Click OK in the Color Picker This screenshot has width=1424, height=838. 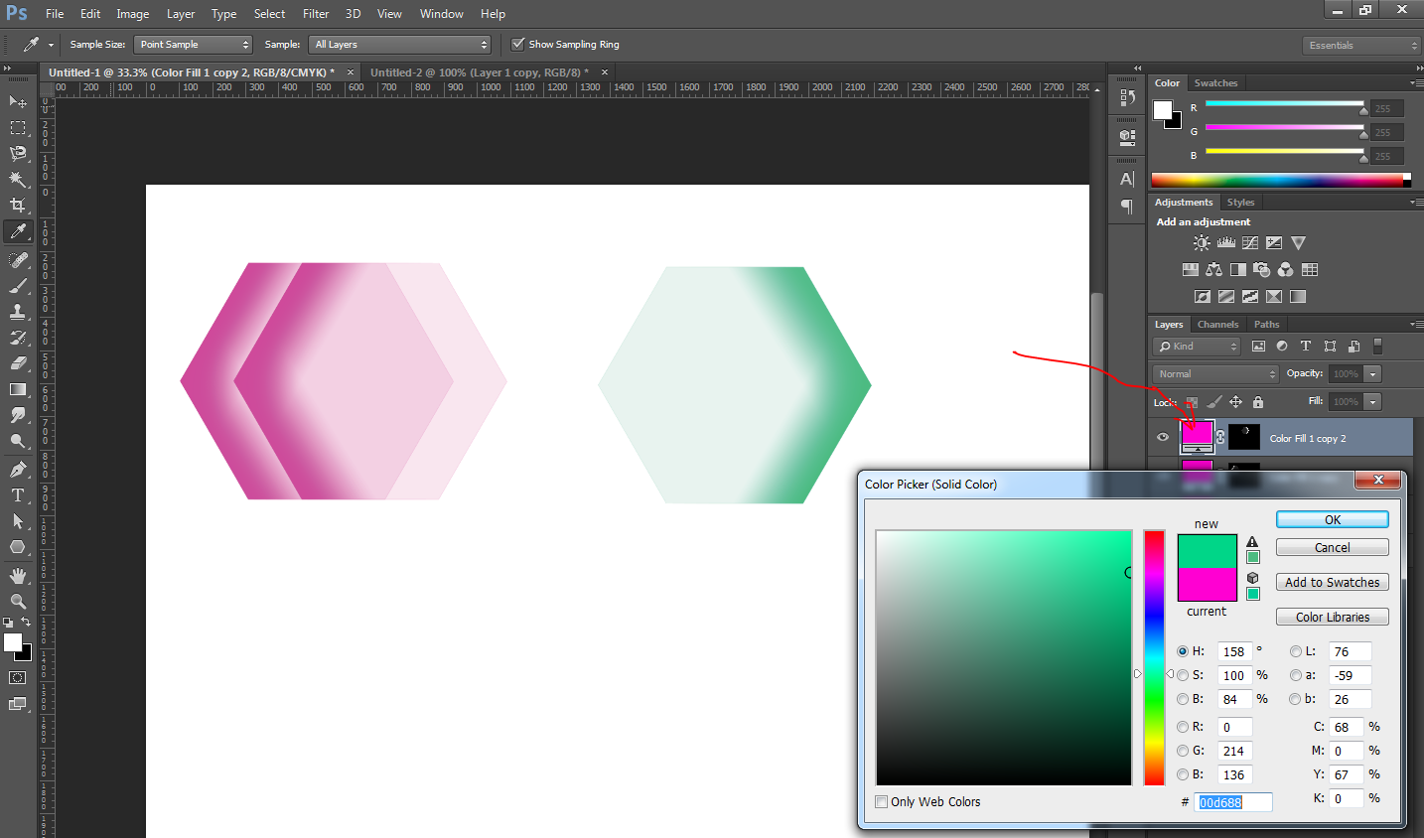(x=1333, y=519)
